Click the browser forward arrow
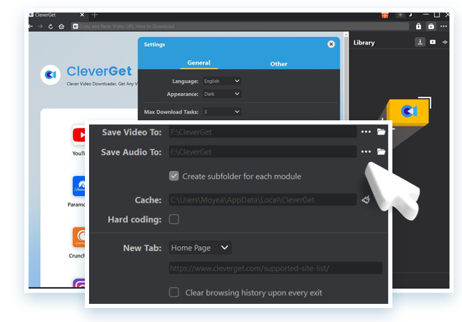The image size is (462, 322). point(40,26)
